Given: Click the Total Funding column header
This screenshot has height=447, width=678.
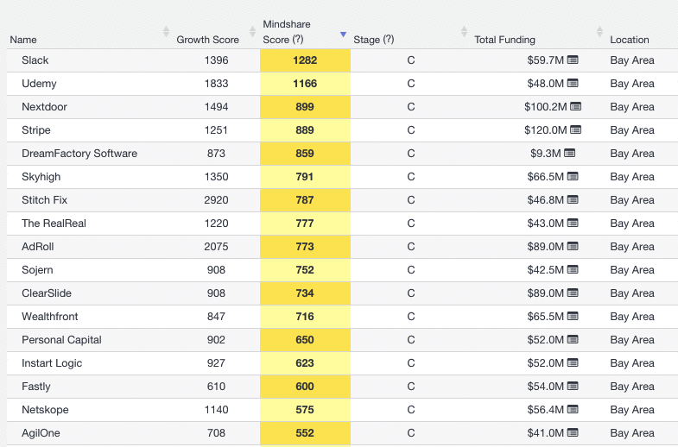Looking at the screenshot, I should point(504,40).
